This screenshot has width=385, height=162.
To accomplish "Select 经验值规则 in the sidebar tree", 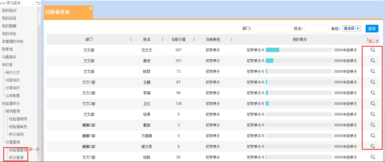I will point(18,119).
